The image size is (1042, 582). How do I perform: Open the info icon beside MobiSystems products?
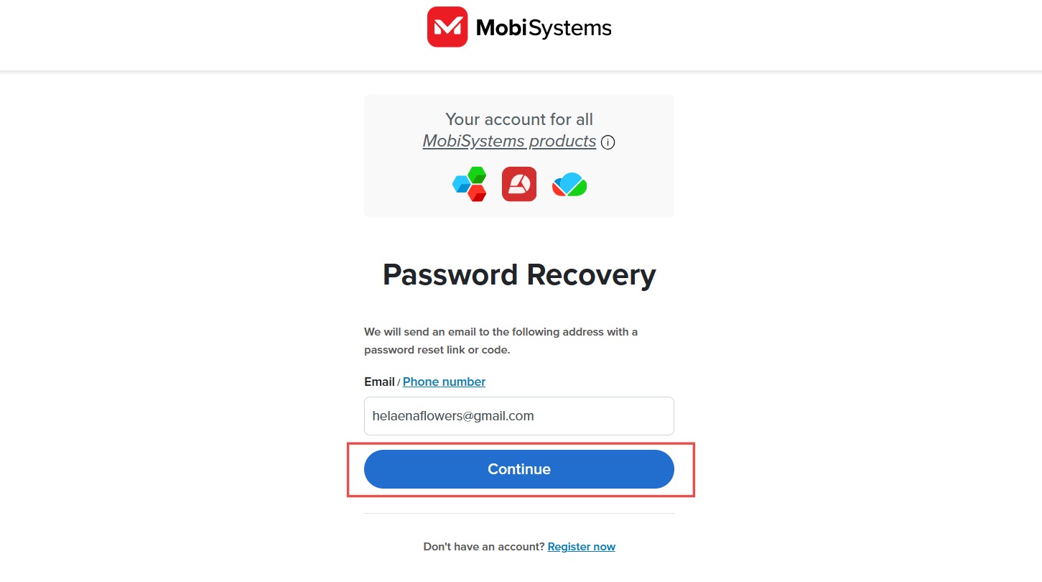click(x=608, y=142)
